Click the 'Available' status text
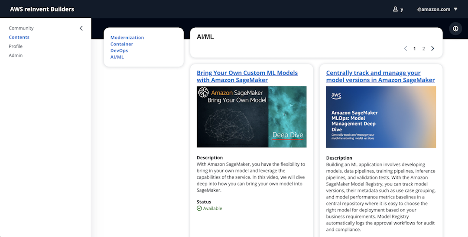The height and width of the screenshot is (237, 468). tap(212, 208)
